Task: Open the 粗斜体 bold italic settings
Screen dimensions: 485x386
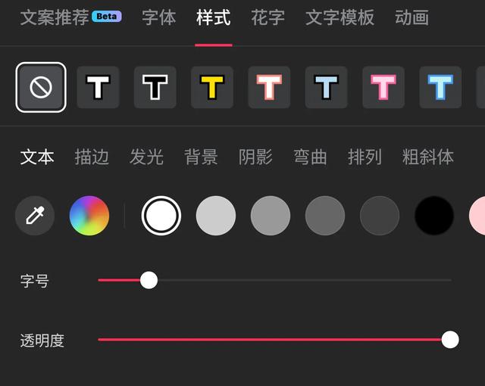Action: click(427, 157)
